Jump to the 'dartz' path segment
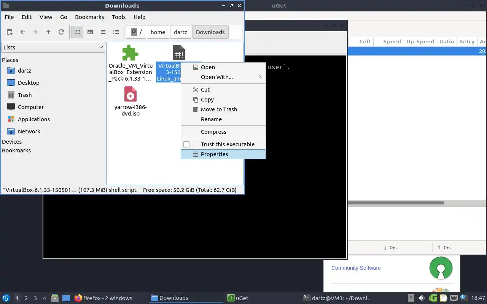 coord(181,32)
